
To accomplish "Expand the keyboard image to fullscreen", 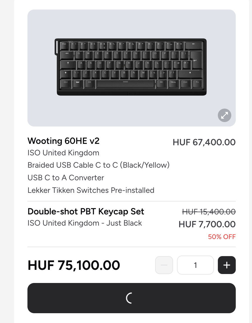I will [x=225, y=115].
